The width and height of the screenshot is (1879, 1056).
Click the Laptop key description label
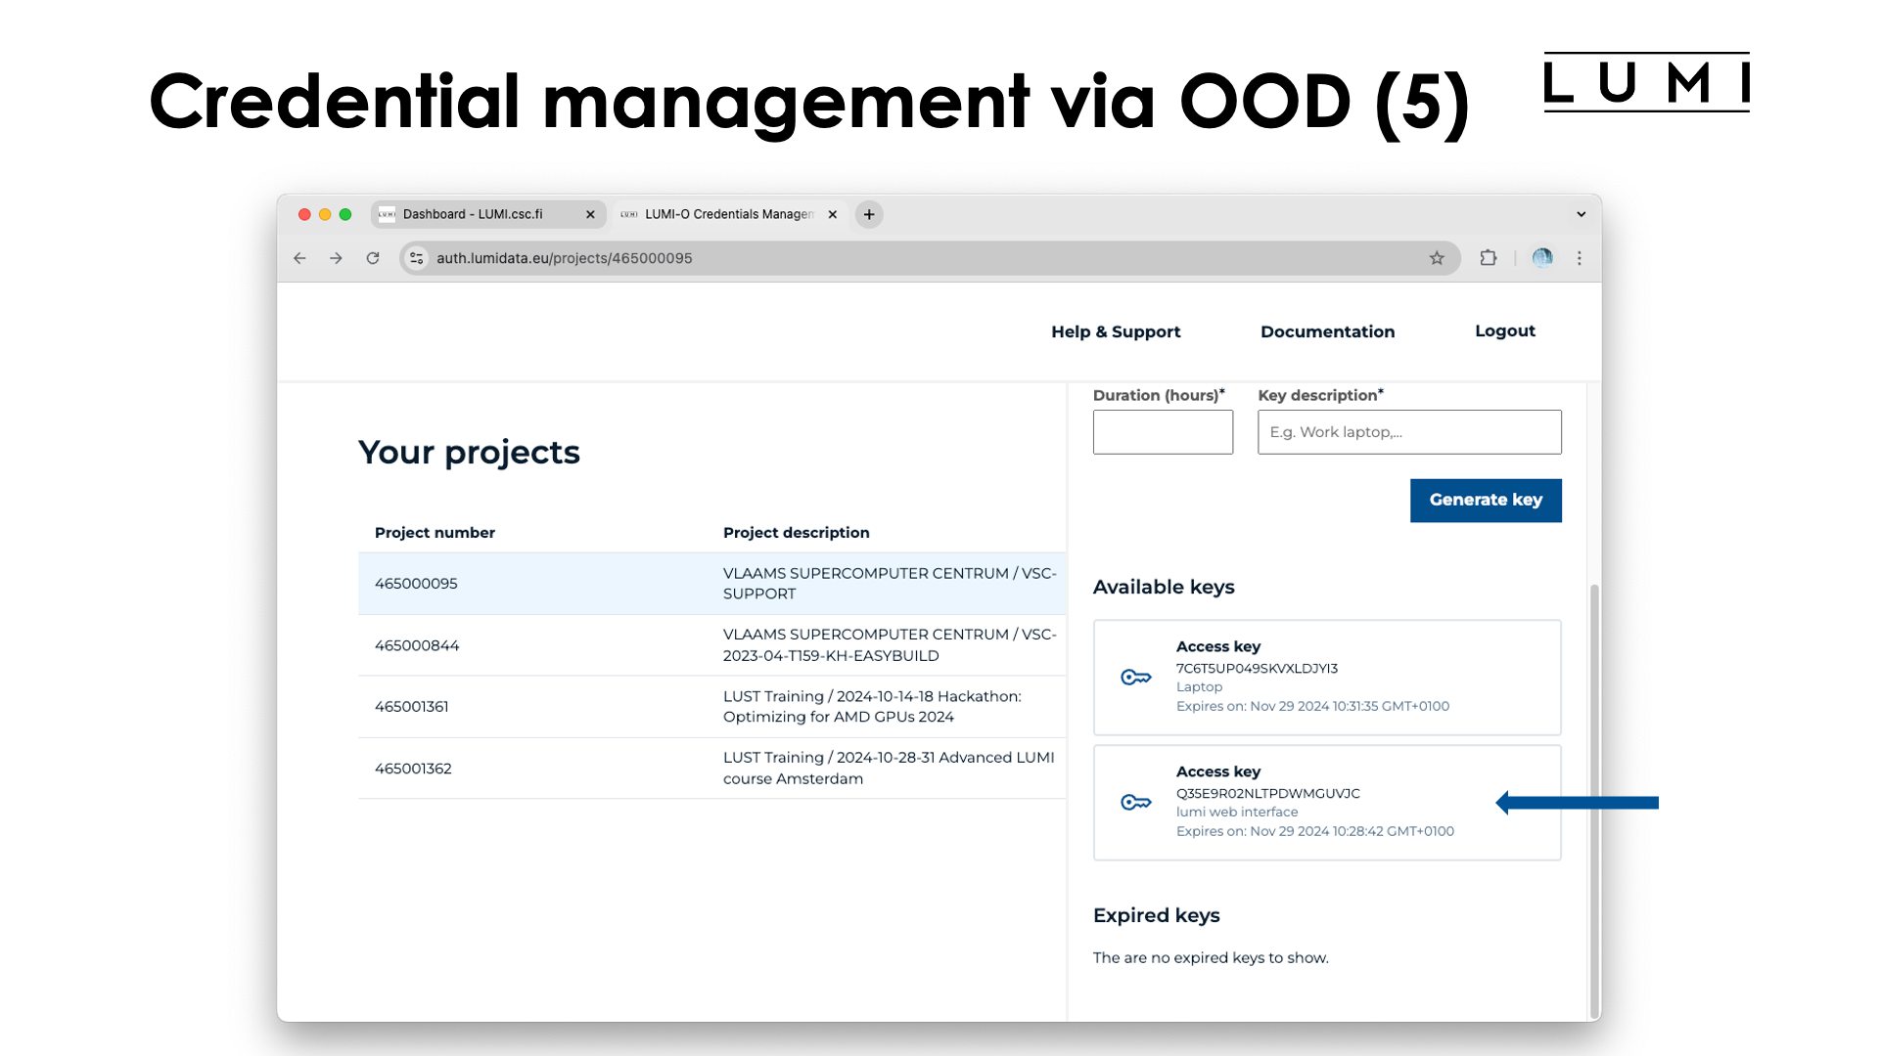[x=1199, y=687]
